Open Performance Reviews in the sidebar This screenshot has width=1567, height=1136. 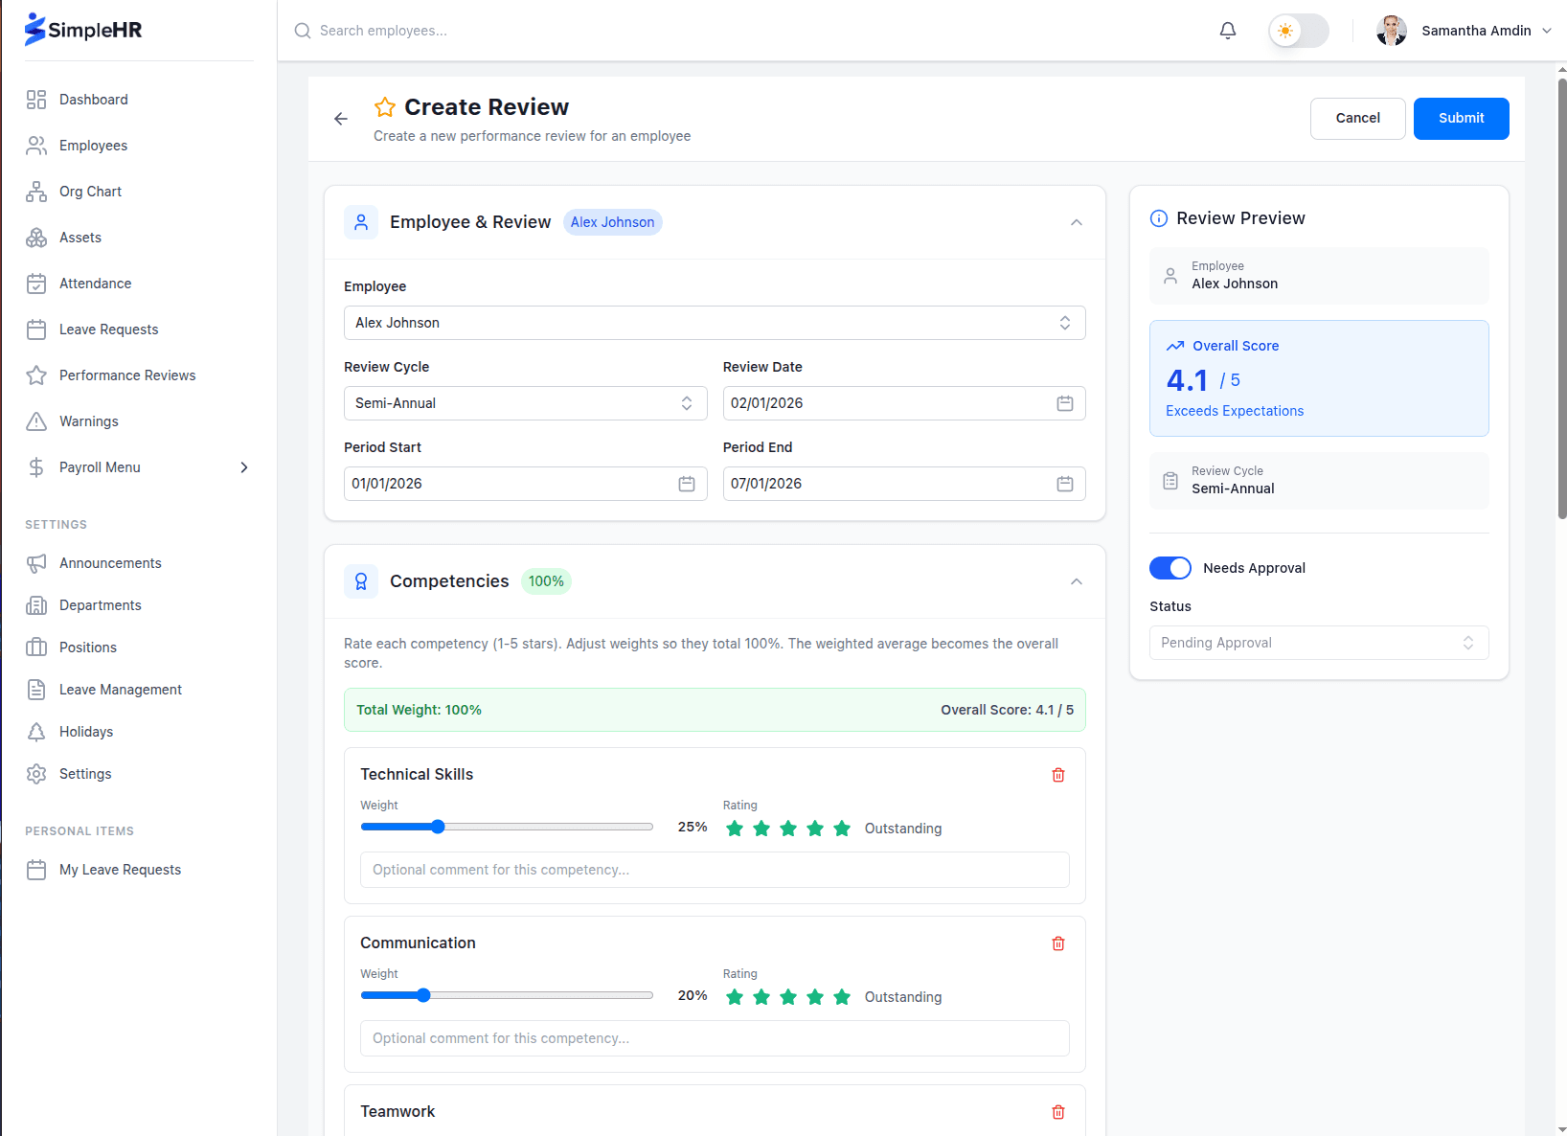pyautogui.click(x=126, y=375)
